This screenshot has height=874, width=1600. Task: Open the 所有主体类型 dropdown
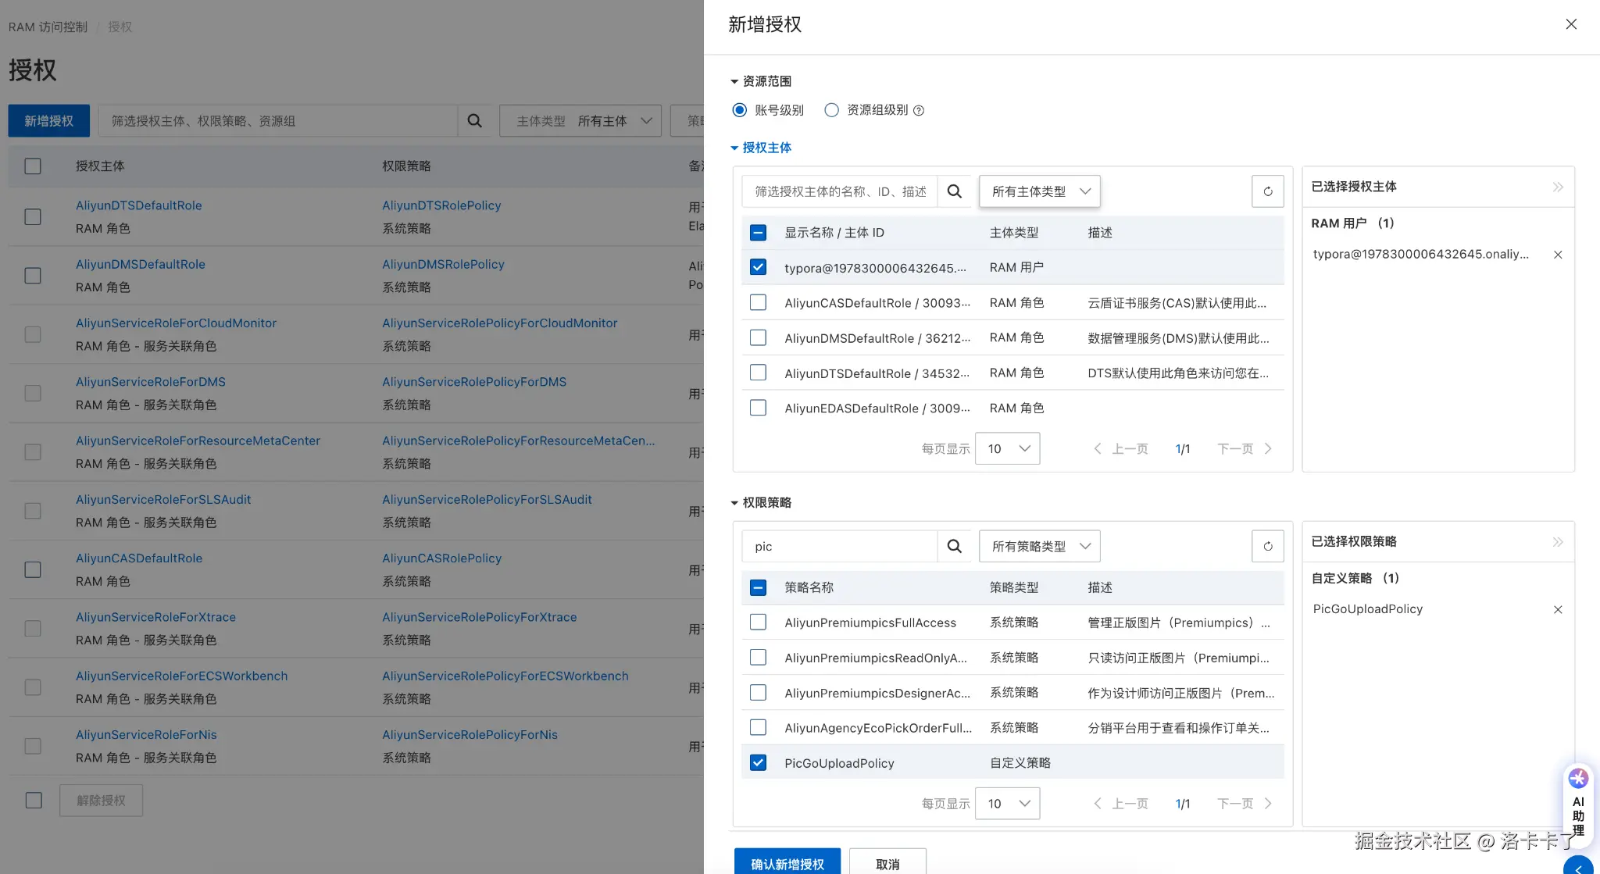1039,191
